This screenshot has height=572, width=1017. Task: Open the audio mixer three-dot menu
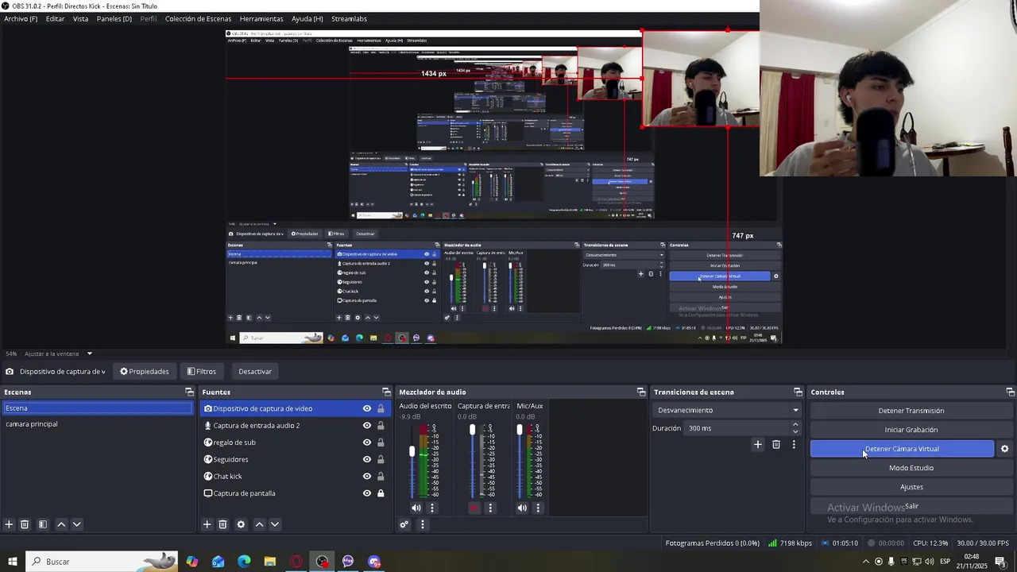point(423,524)
